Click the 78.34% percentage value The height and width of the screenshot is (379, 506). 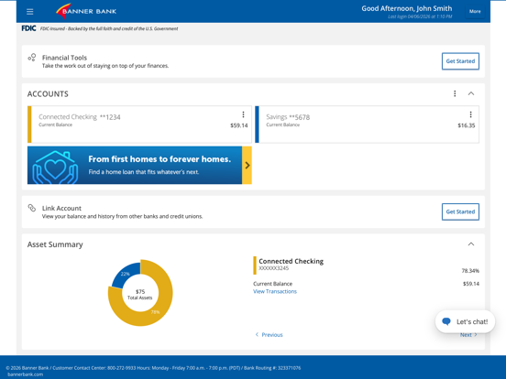470,271
